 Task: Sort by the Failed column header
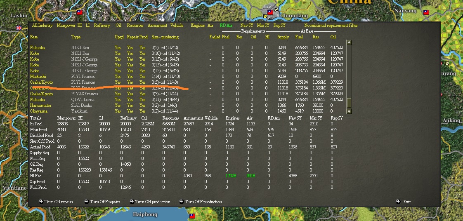pyautogui.click(x=215, y=37)
